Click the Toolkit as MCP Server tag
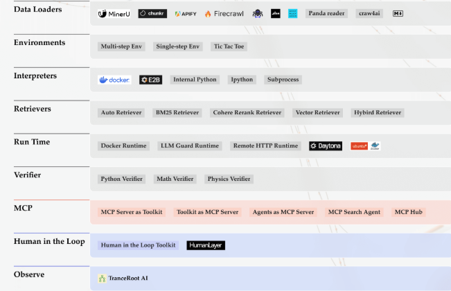The height and width of the screenshot is (291, 451). pos(207,212)
